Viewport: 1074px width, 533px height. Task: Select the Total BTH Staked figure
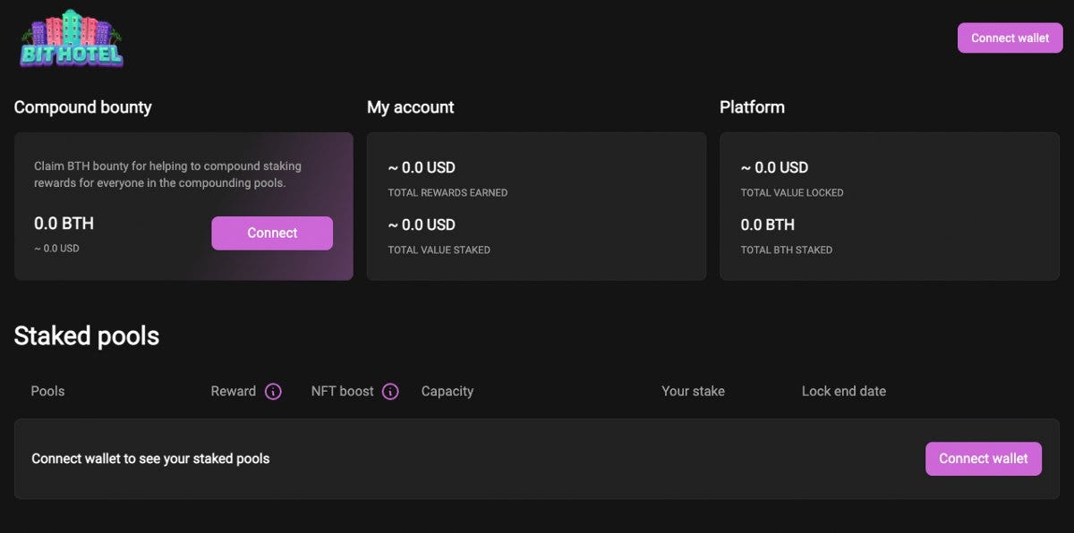767,225
